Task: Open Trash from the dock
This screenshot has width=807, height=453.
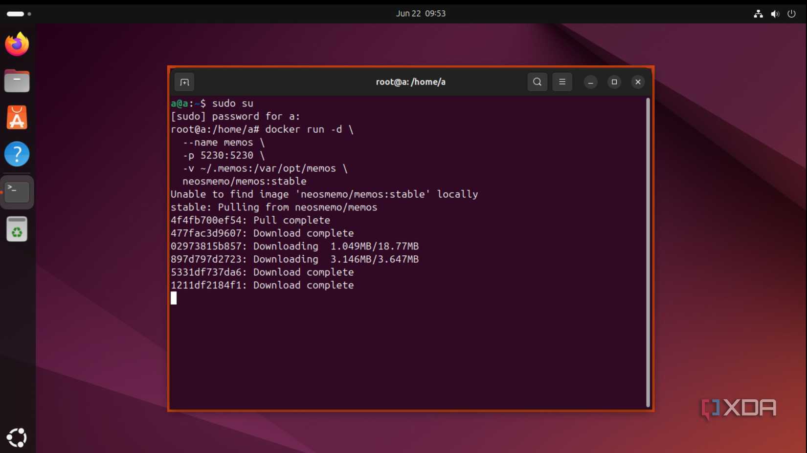Action: [x=17, y=229]
